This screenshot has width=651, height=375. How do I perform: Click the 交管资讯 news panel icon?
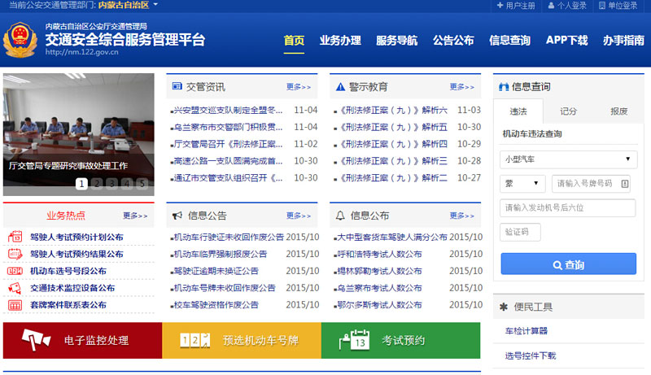pos(177,86)
